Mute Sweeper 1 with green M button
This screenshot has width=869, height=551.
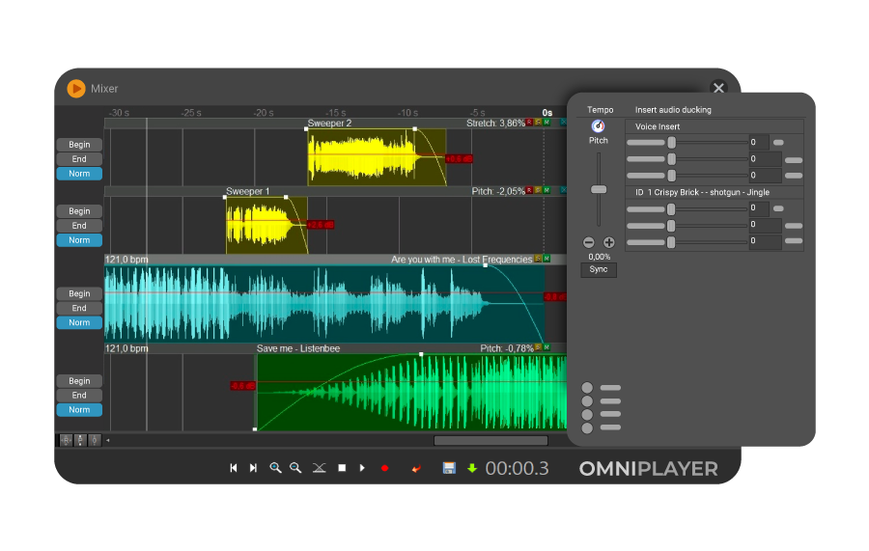click(x=547, y=190)
